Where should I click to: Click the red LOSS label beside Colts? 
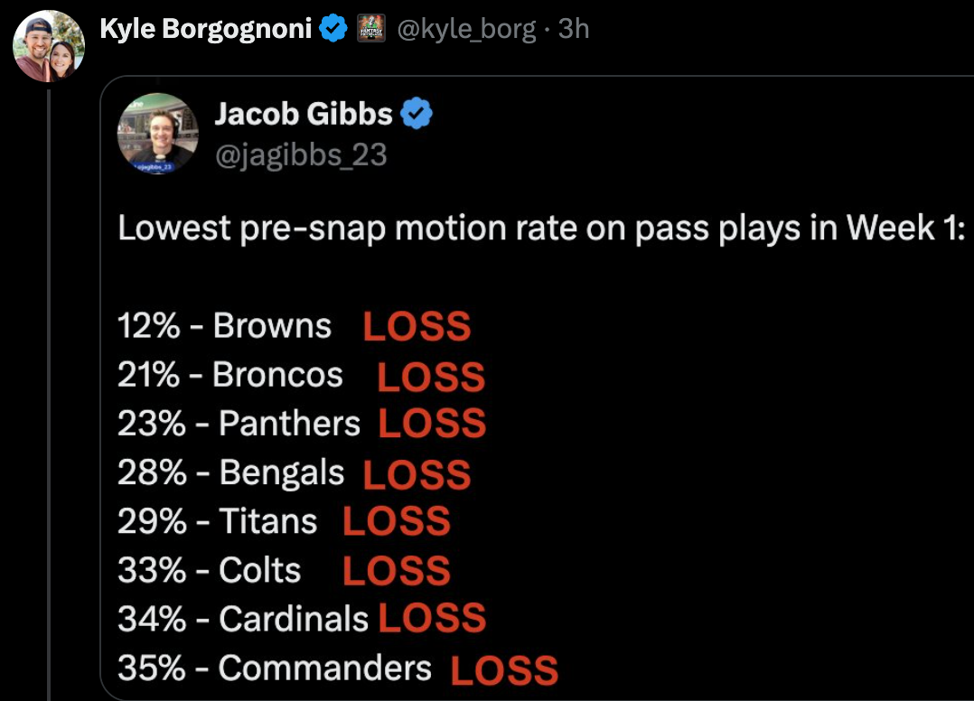tap(397, 571)
